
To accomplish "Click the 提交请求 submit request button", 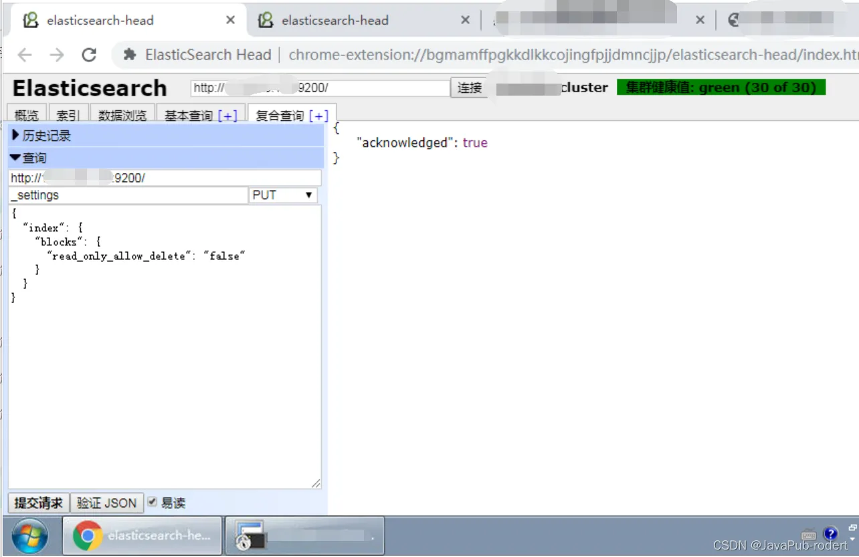I will click(39, 503).
